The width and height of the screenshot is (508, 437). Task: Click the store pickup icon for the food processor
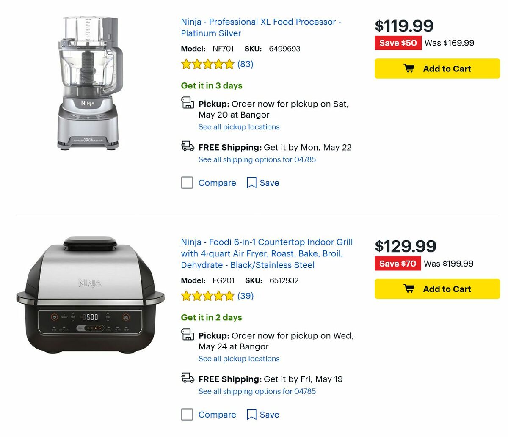(x=188, y=103)
